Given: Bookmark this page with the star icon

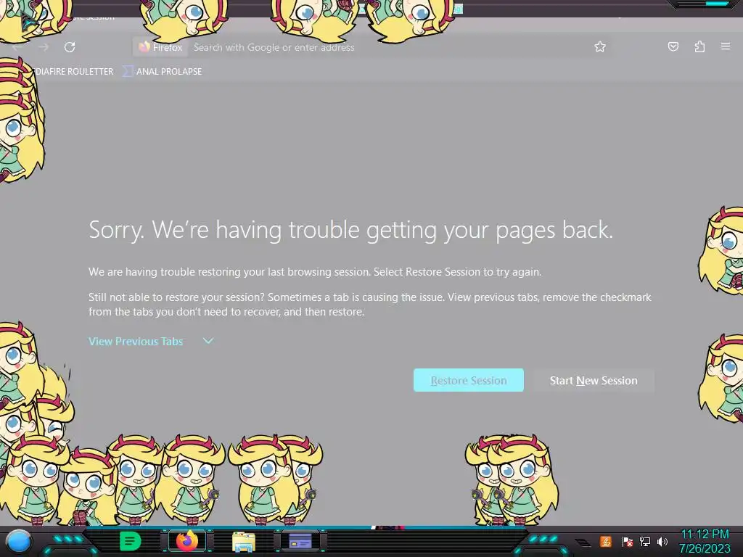Looking at the screenshot, I should coord(600,46).
